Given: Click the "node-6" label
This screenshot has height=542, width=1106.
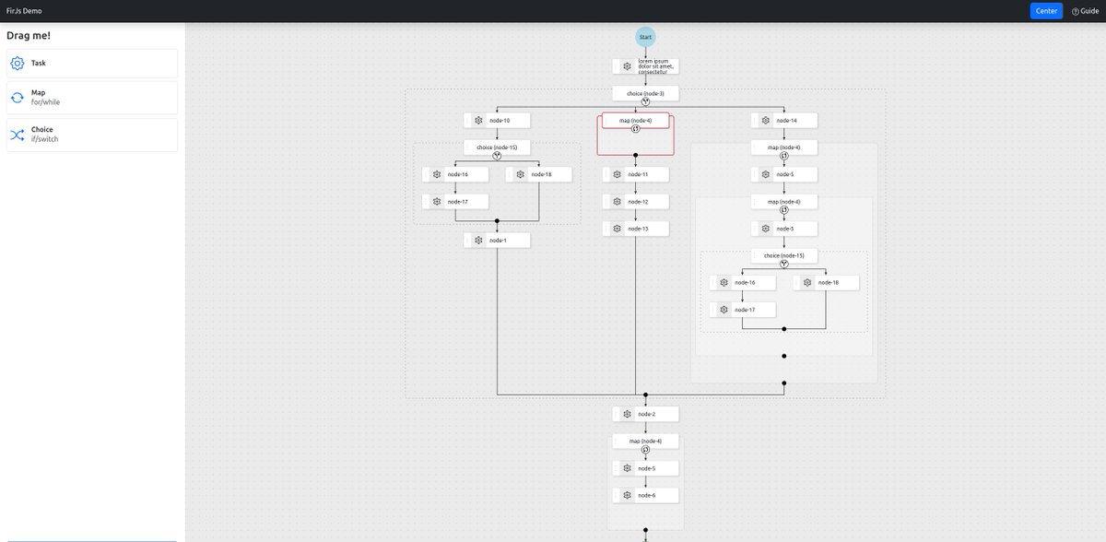Looking at the screenshot, I should (x=646, y=496).
